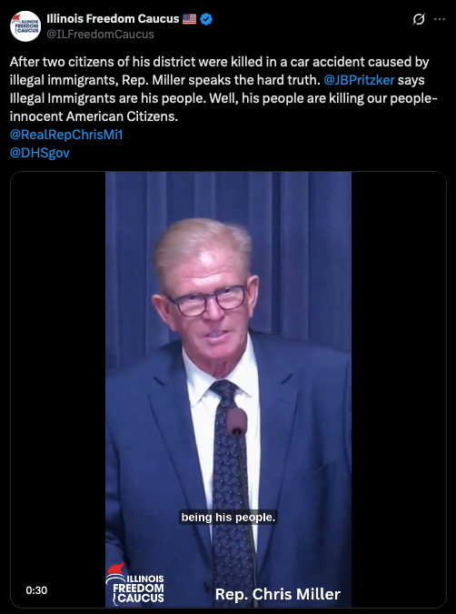The image size is (456, 614).
Task: Click the 0:30 video duration label
Action: click(36, 590)
